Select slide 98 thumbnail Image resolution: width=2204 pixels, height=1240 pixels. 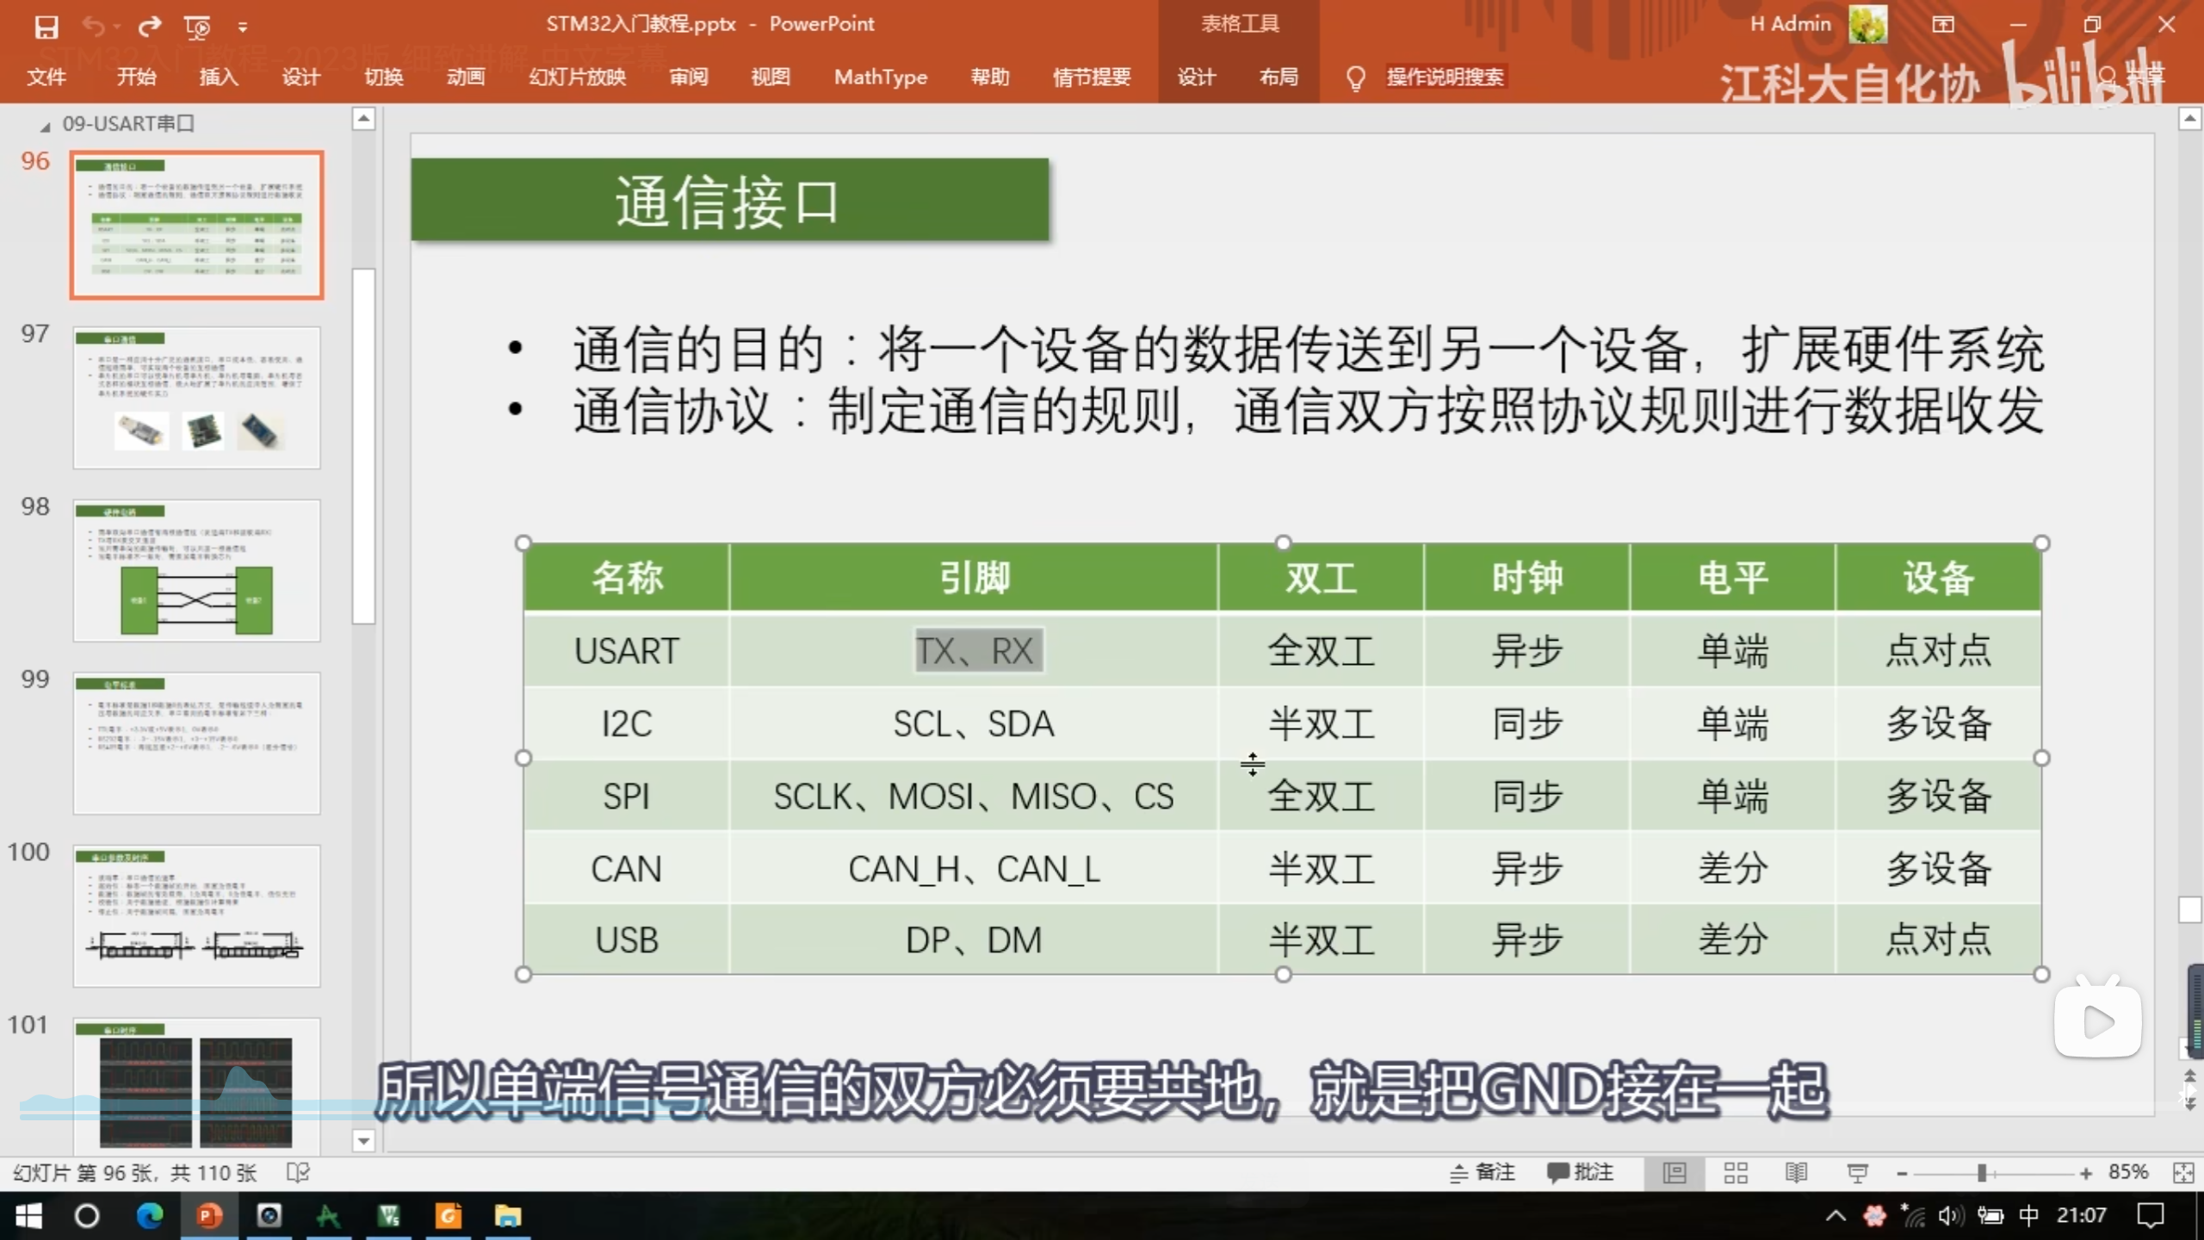click(x=196, y=570)
